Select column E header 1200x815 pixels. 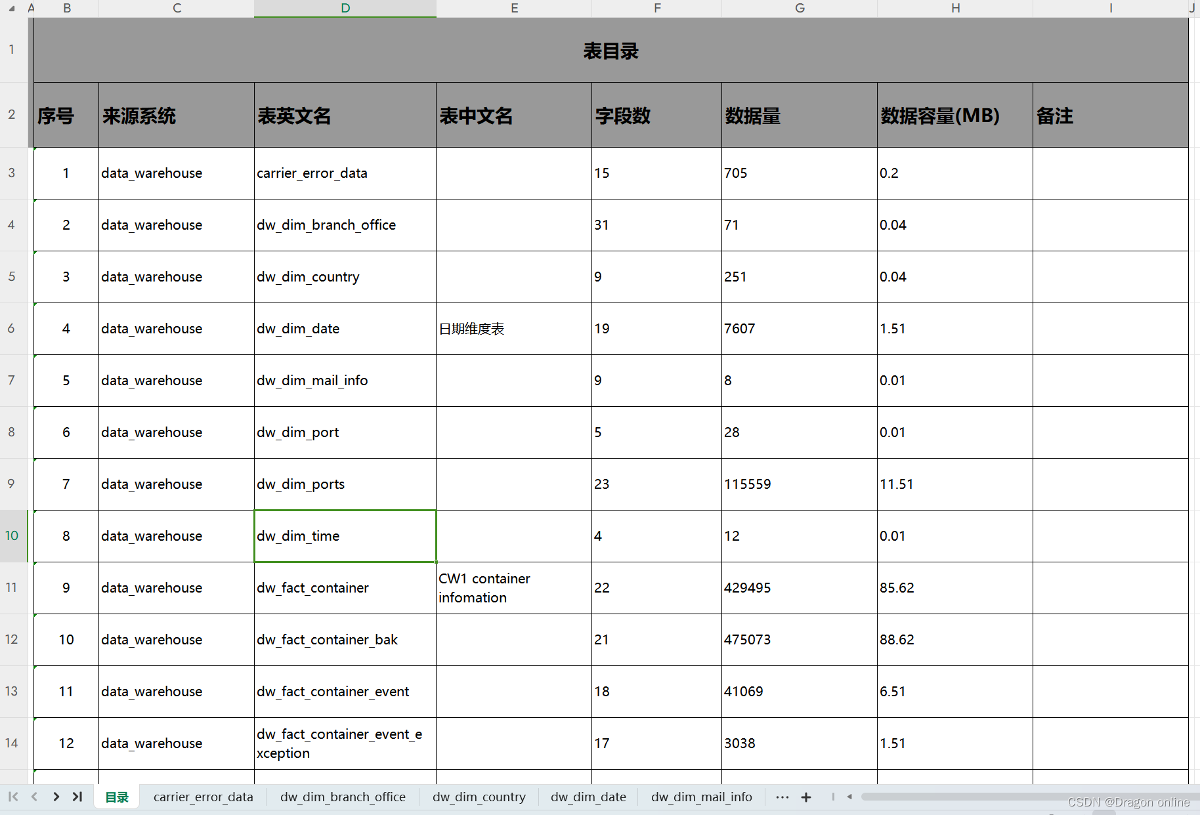[x=514, y=9]
